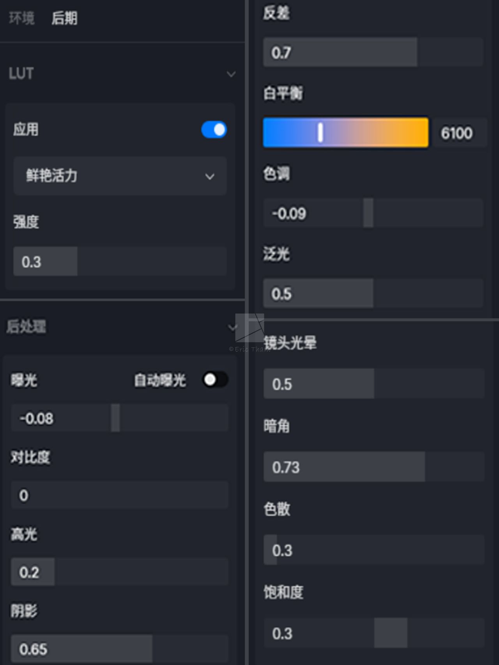Click the 反差 slider showing 0.7

[373, 52]
